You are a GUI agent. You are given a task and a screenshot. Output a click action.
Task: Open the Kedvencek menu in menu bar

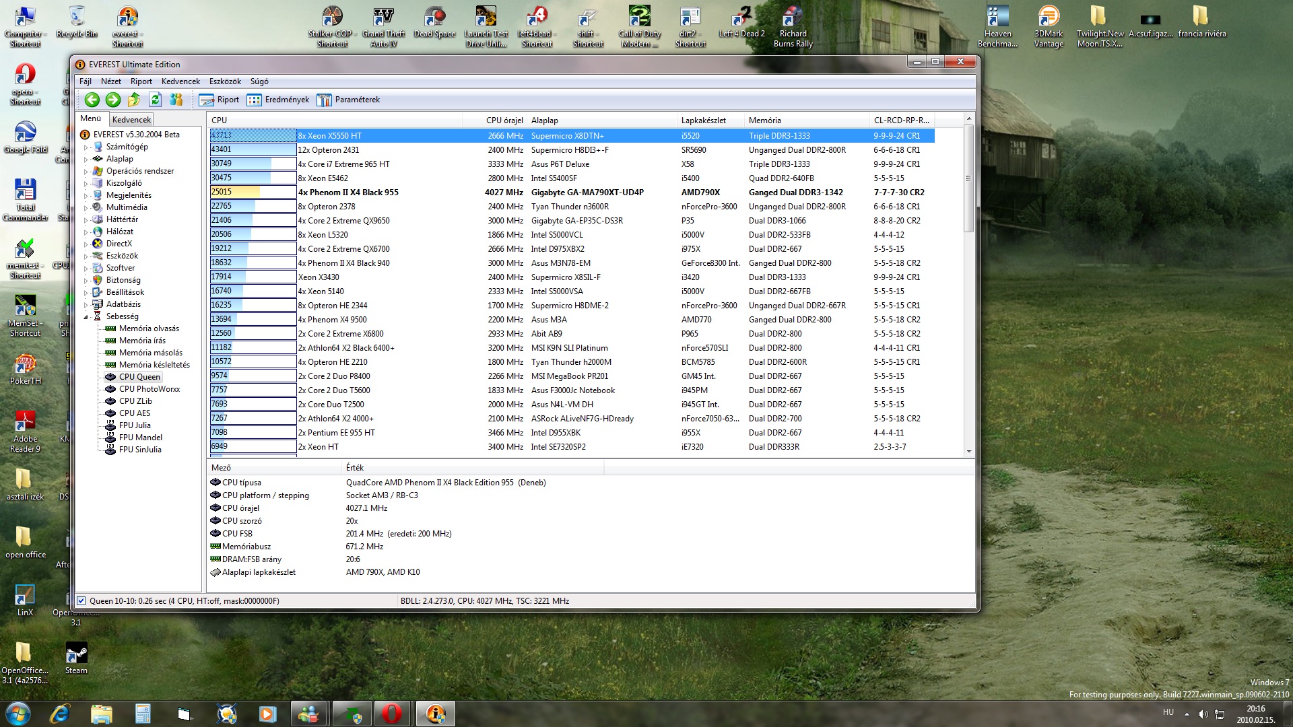[180, 81]
